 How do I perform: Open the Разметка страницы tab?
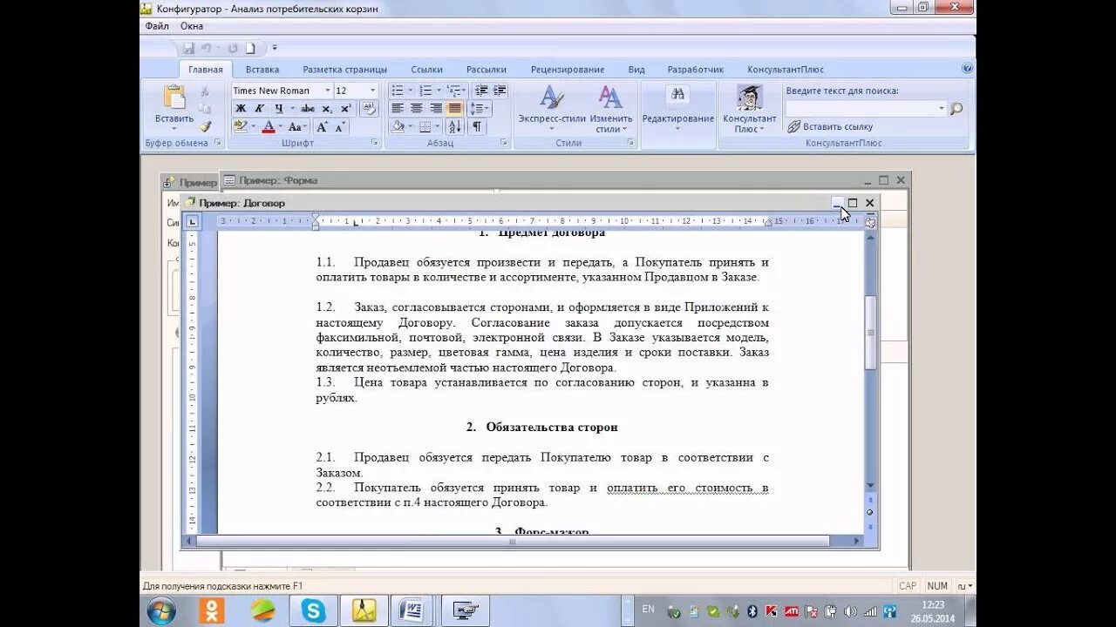pos(345,70)
